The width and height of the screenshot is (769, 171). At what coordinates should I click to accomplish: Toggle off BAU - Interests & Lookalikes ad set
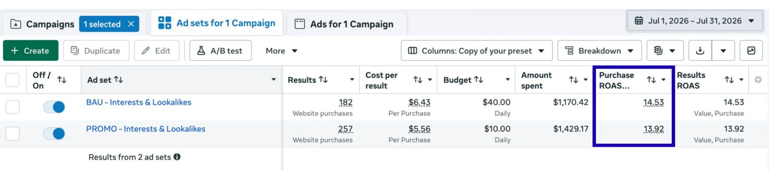54,107
